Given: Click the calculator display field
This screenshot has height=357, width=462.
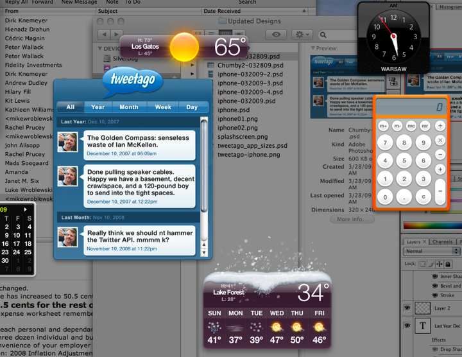Looking at the screenshot, I should tap(411, 107).
